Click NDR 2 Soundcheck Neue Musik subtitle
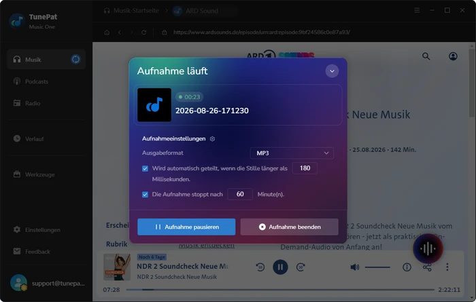This screenshot has width=476, height=302. 177,277
